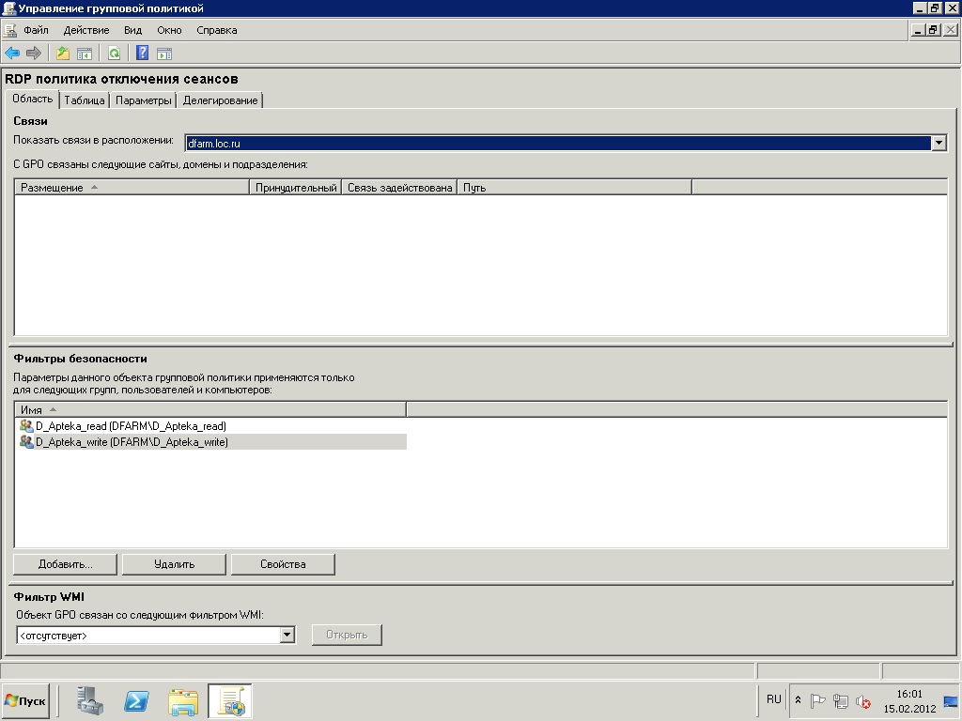Select the D_Apteka_write security filter row
This screenshot has height=721, width=962.
tap(210, 441)
